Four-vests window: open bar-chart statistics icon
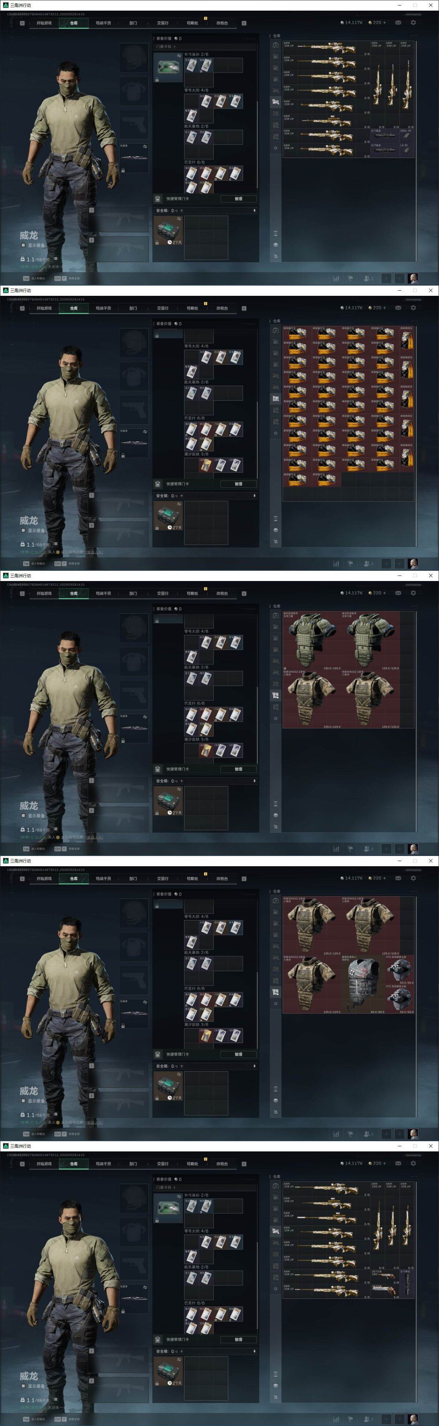Viewport: 439px width, 1426px height. click(335, 849)
